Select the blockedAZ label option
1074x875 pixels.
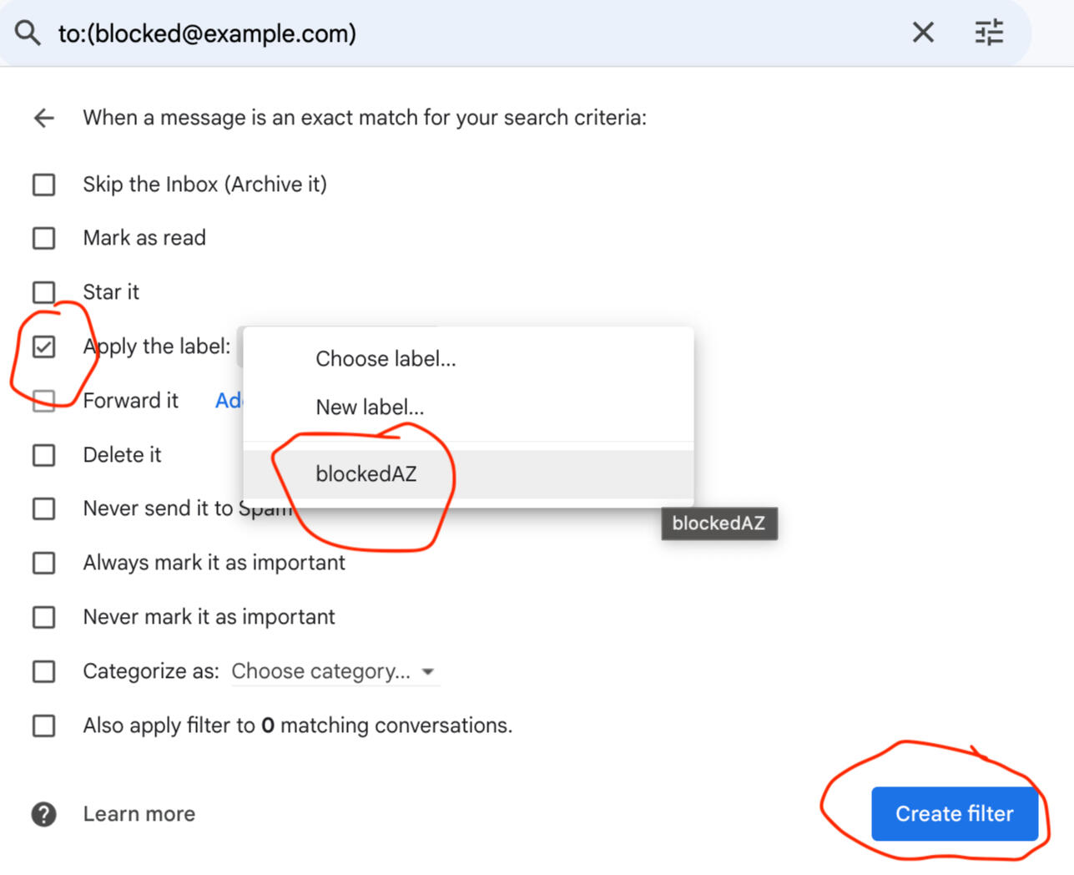pos(366,474)
